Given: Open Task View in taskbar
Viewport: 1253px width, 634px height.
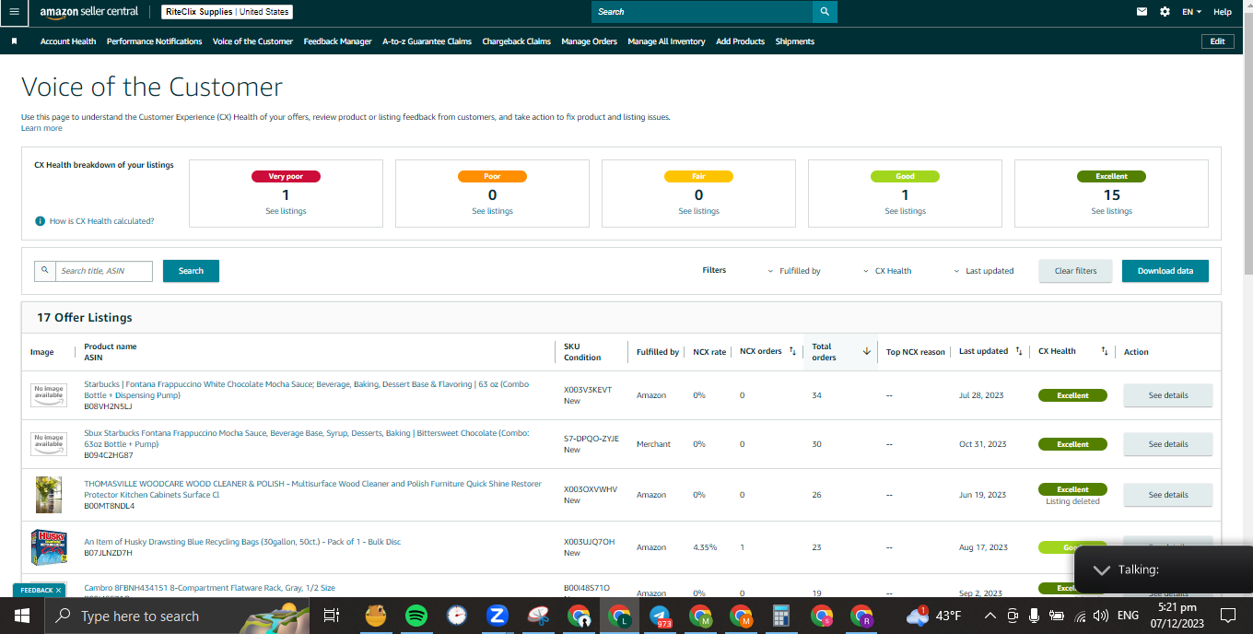Looking at the screenshot, I should pyautogui.click(x=332, y=616).
